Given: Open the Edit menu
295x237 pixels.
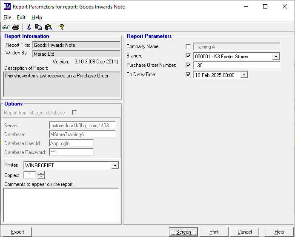Looking at the screenshot, I should click(21, 17).
